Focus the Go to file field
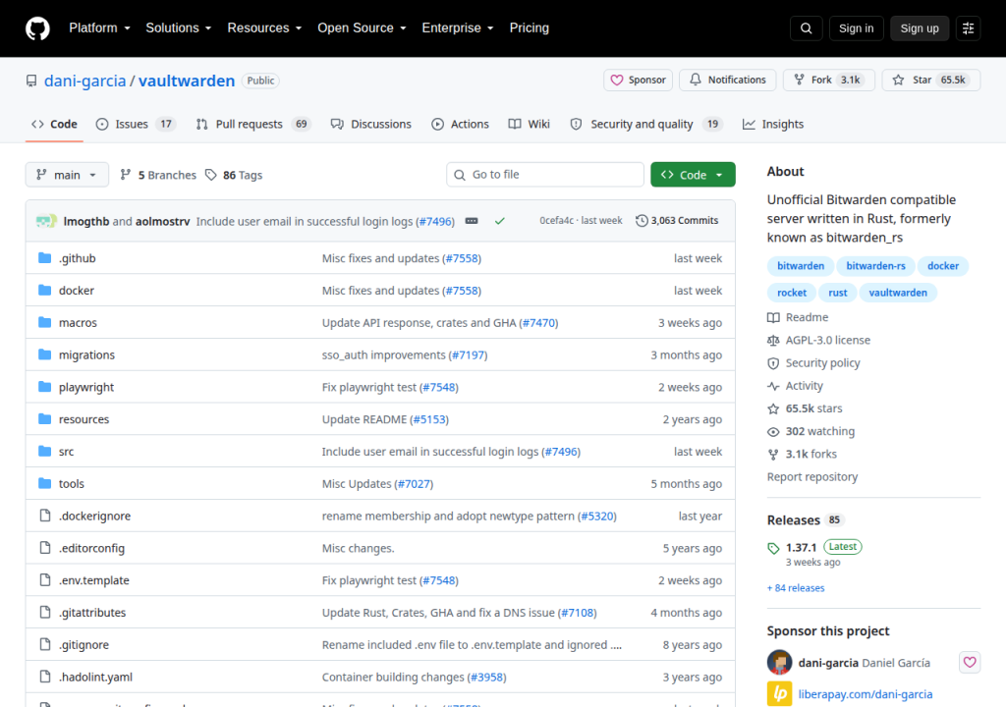Image resolution: width=1006 pixels, height=707 pixels. (545, 175)
